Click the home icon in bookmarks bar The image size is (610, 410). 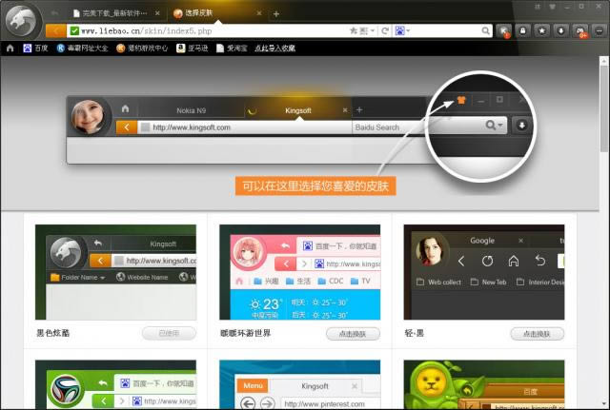(x=10, y=49)
